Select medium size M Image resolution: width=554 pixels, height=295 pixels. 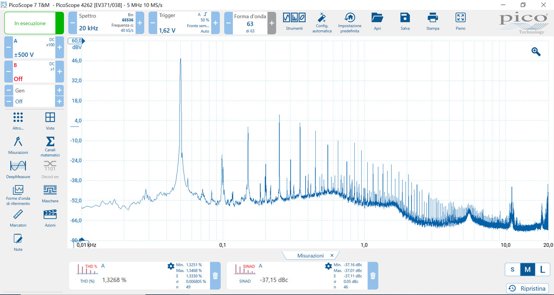(528, 269)
